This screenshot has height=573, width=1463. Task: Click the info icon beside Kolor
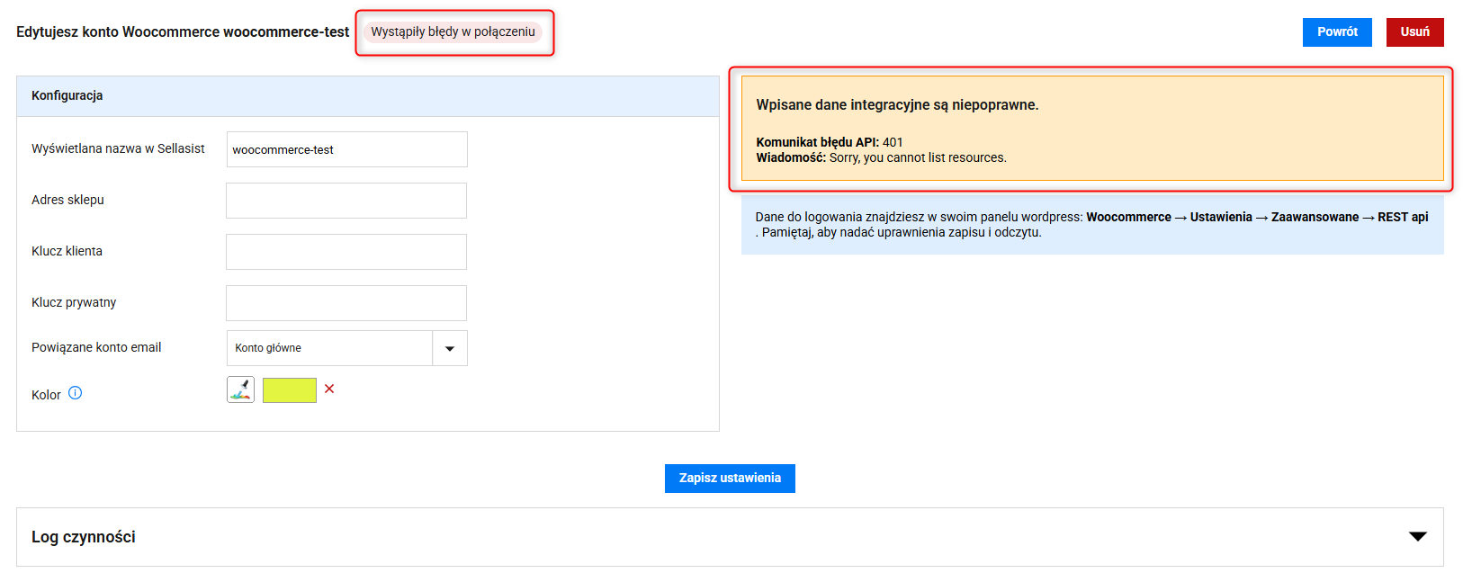[x=76, y=393]
